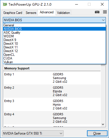Select NVIDIA BIOS in the dropdown list

tap(54, 29)
